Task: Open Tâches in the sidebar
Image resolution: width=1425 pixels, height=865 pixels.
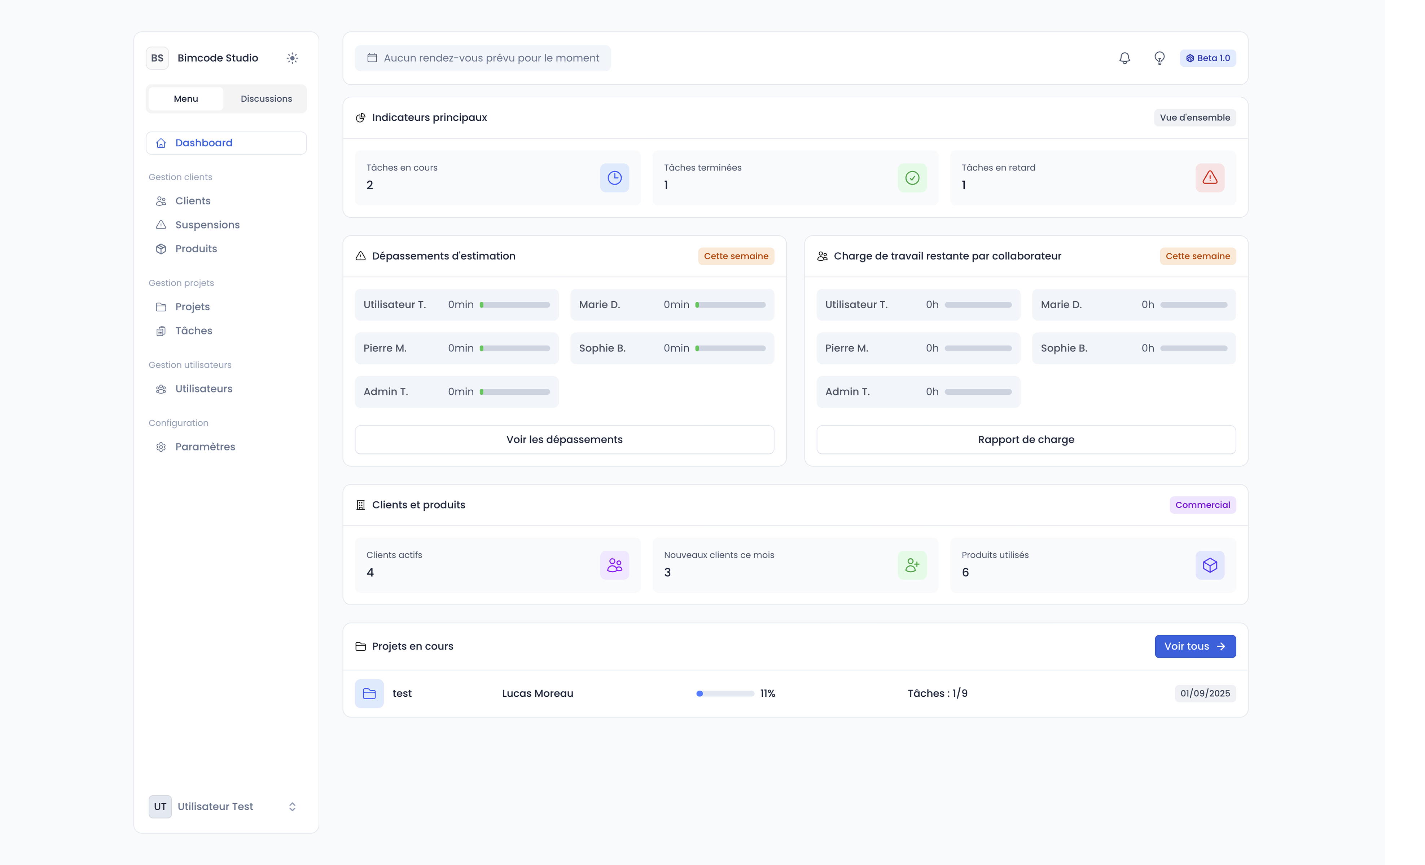Action: (x=226, y=331)
